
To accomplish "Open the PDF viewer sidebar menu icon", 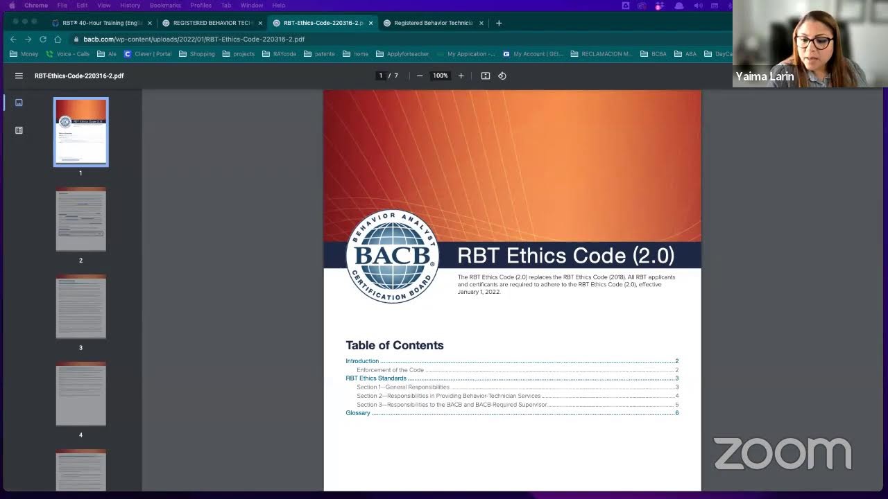I will point(19,76).
